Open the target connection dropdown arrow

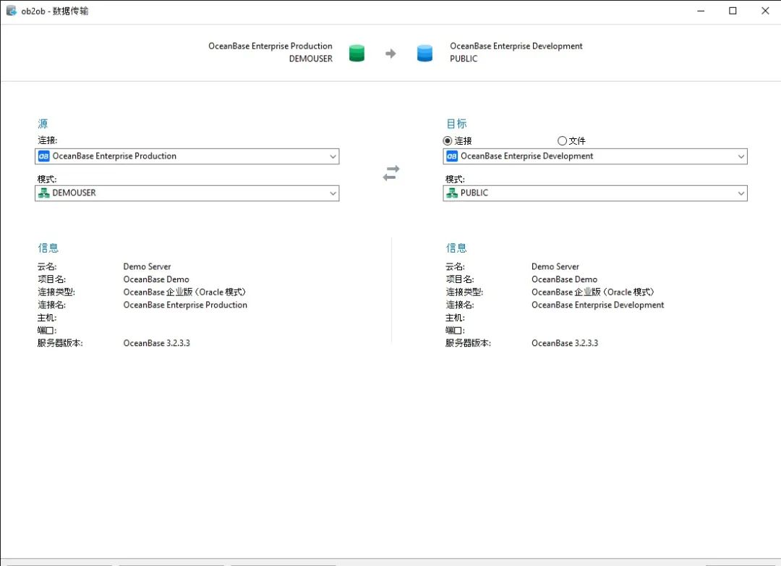click(741, 156)
